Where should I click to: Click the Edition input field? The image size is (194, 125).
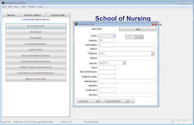click(126, 58)
